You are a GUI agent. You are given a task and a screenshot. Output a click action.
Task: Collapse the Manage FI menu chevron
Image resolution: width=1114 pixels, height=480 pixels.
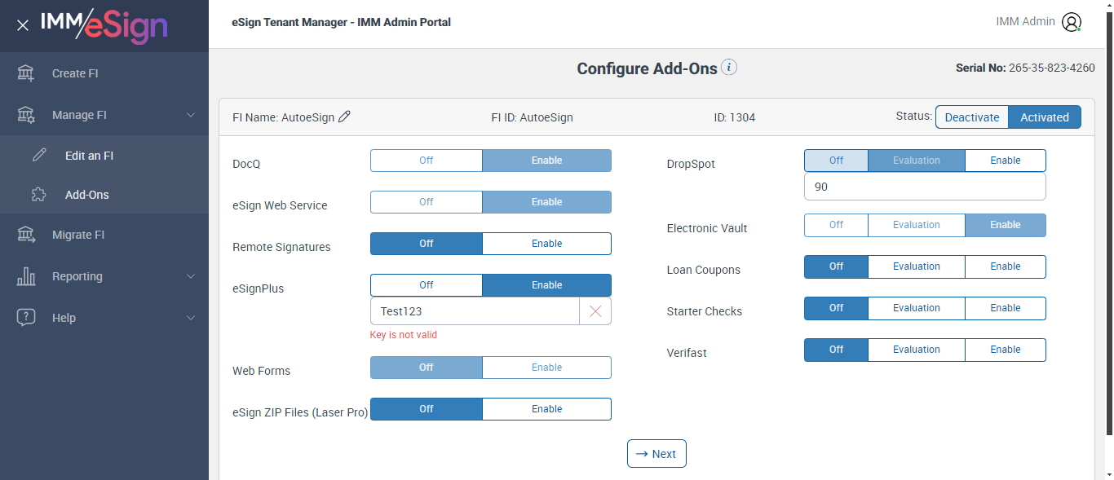[191, 115]
